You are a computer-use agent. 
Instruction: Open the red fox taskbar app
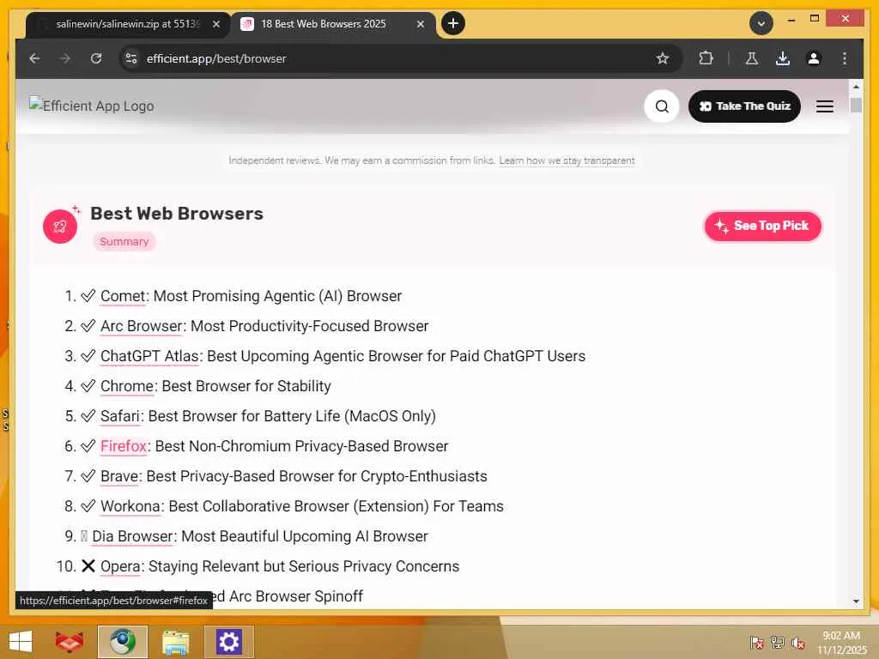point(69,642)
